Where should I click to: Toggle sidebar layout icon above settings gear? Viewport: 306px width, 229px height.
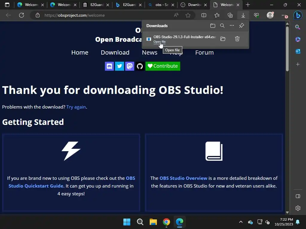click(298, 196)
